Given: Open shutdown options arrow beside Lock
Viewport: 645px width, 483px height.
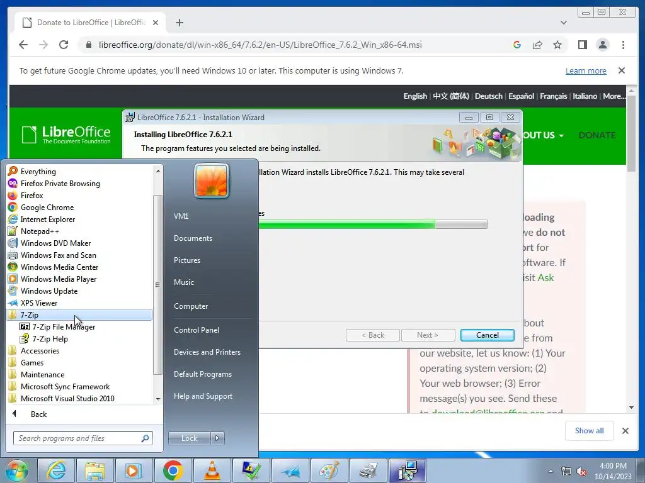Looking at the screenshot, I should (217, 438).
